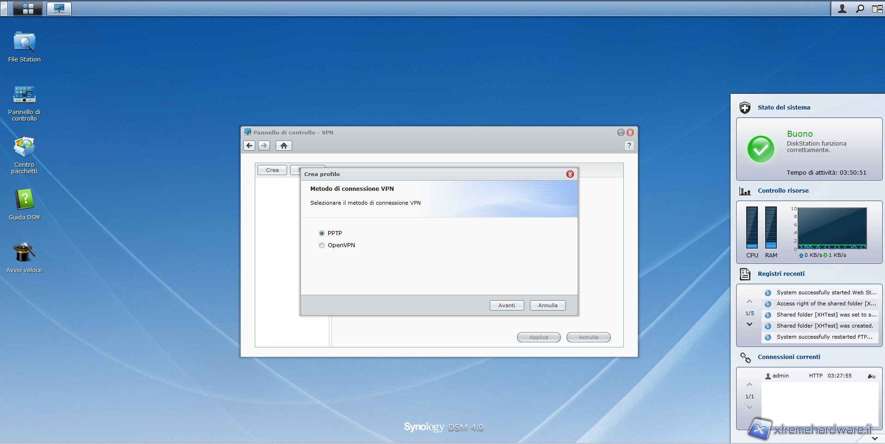Open the control panel help question mark
Image resolution: width=885 pixels, height=444 pixels.
629,146
